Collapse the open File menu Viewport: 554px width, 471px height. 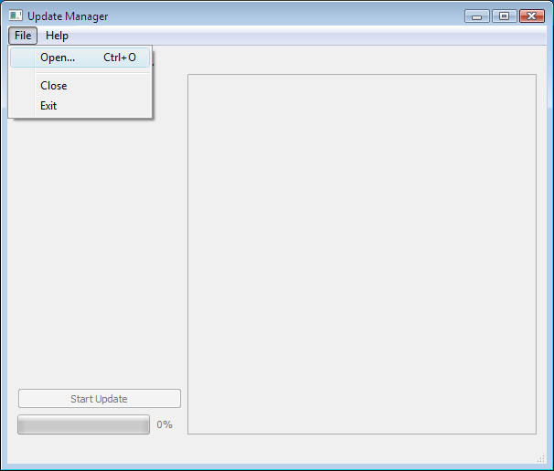tap(23, 36)
